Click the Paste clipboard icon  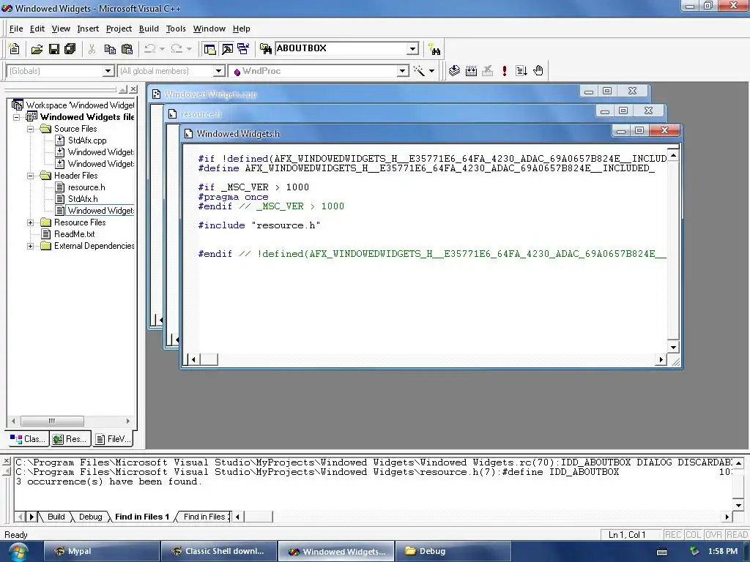127,49
